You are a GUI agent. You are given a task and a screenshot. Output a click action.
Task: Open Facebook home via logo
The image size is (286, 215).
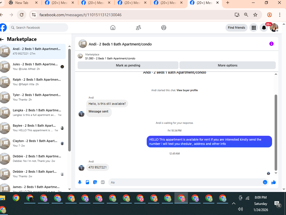pyautogui.click(x=3, y=28)
